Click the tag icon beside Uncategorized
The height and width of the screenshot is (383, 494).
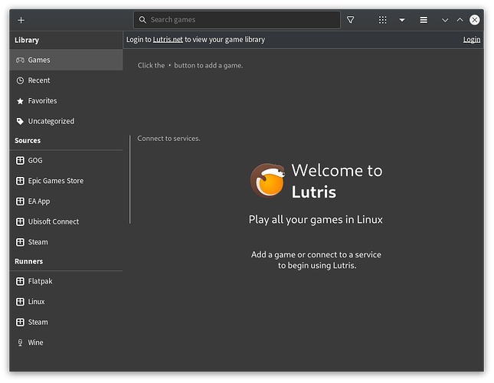pyautogui.click(x=20, y=122)
